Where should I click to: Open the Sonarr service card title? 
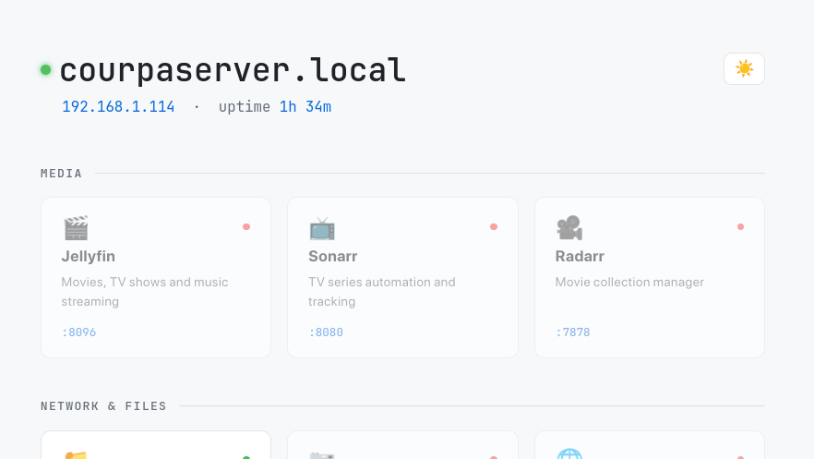(333, 256)
